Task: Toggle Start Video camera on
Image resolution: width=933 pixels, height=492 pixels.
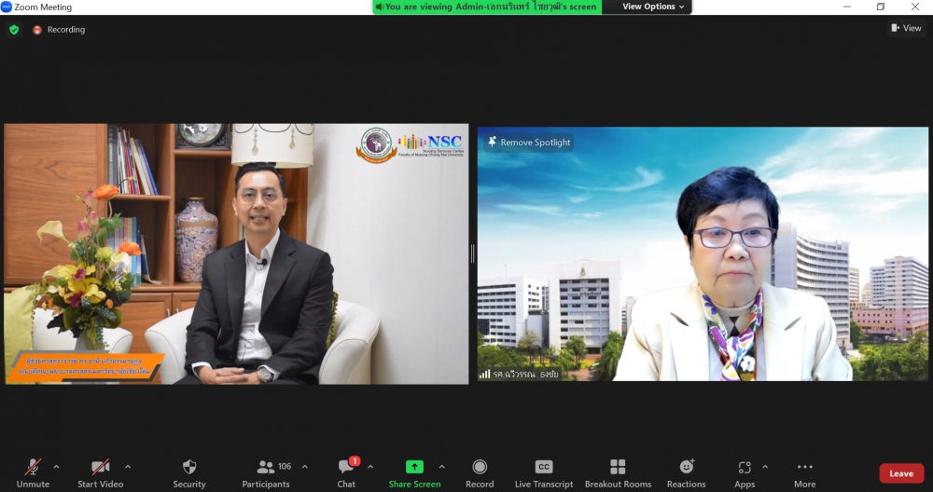Action: 100,468
